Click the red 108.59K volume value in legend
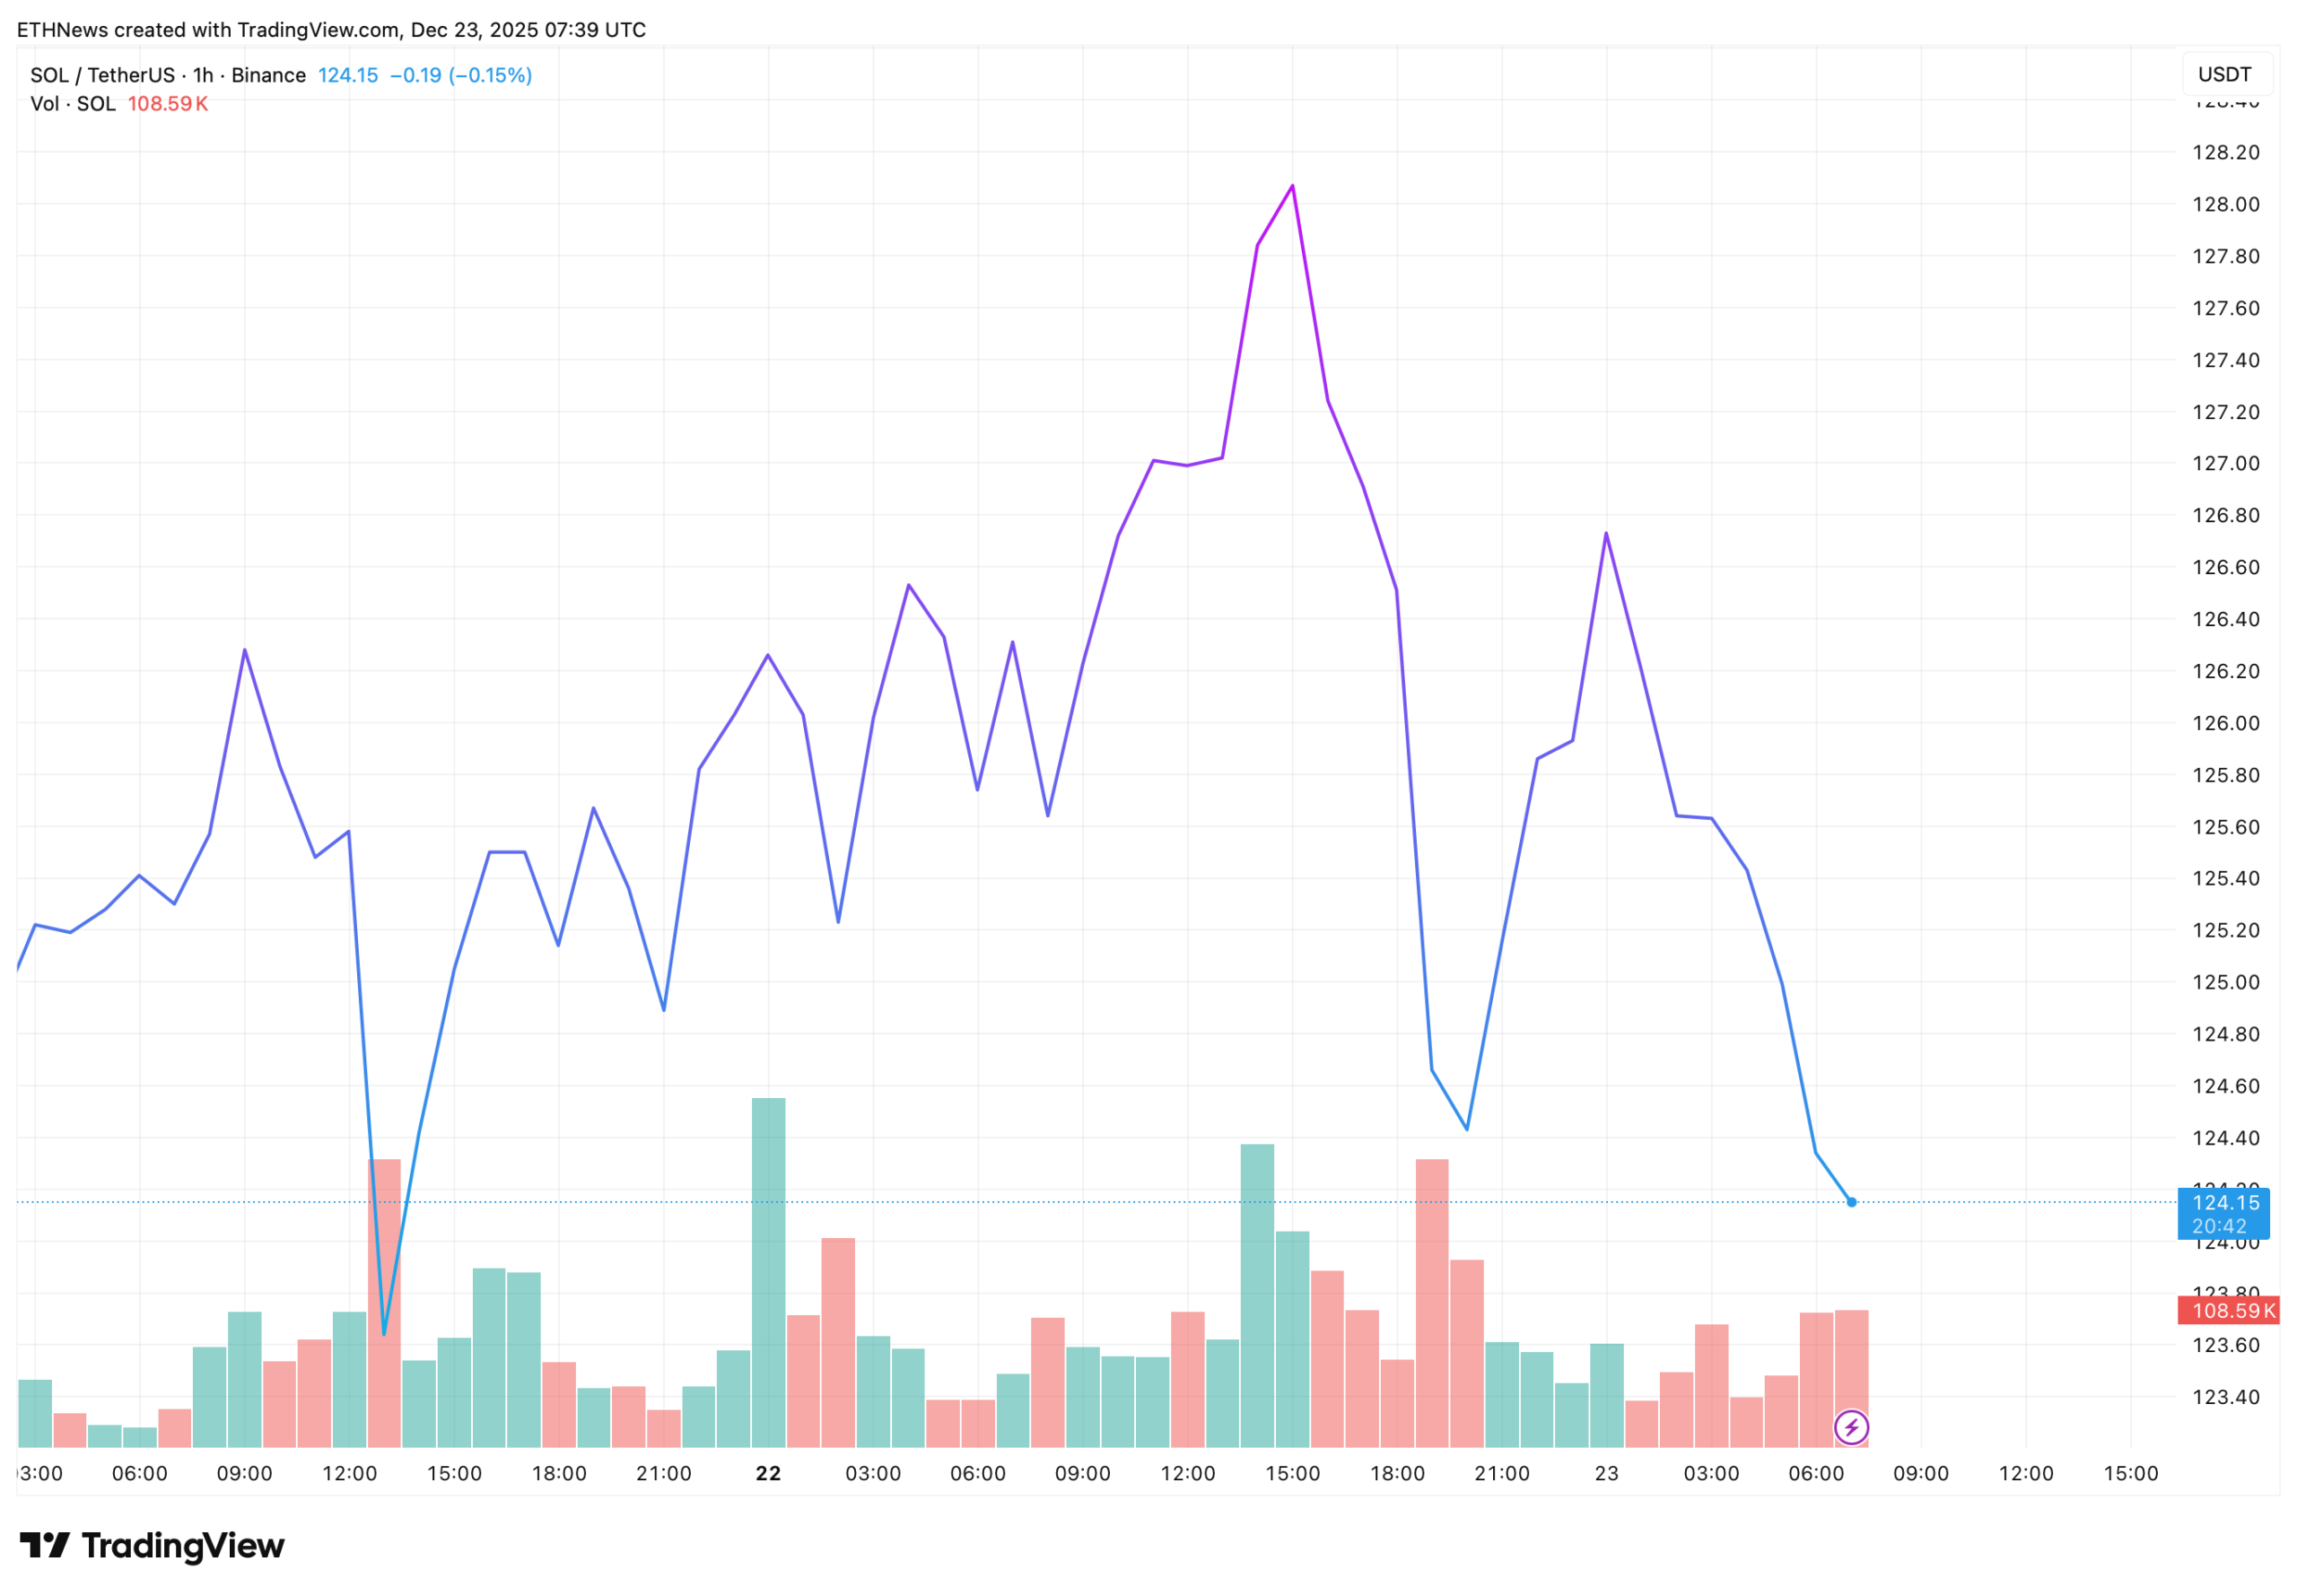 pyautogui.click(x=167, y=104)
